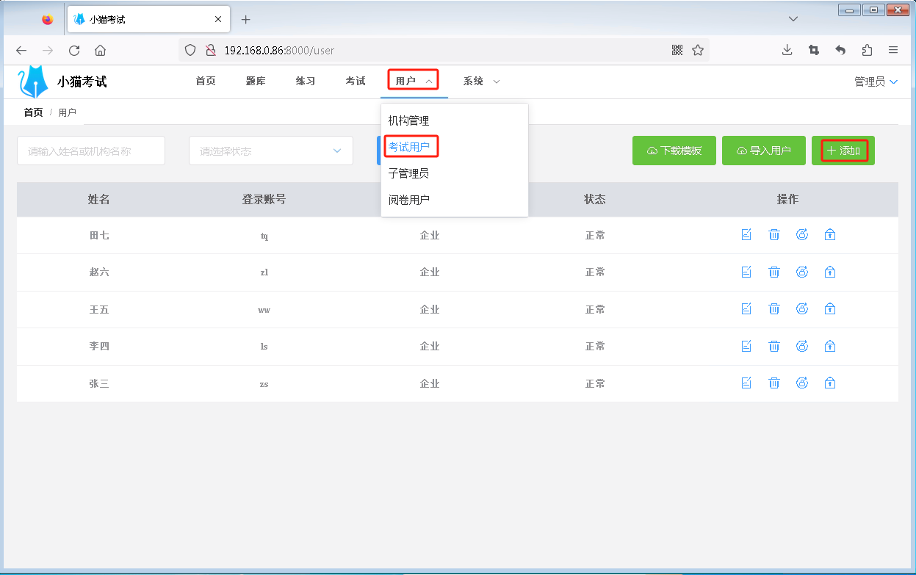Image resolution: width=916 pixels, height=575 pixels.
Task: Click reset password icon for 王五
Action: 802,309
